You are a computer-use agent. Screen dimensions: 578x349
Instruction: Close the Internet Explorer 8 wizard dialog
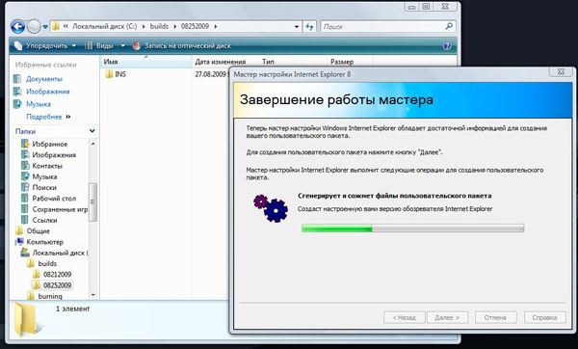click(x=561, y=72)
